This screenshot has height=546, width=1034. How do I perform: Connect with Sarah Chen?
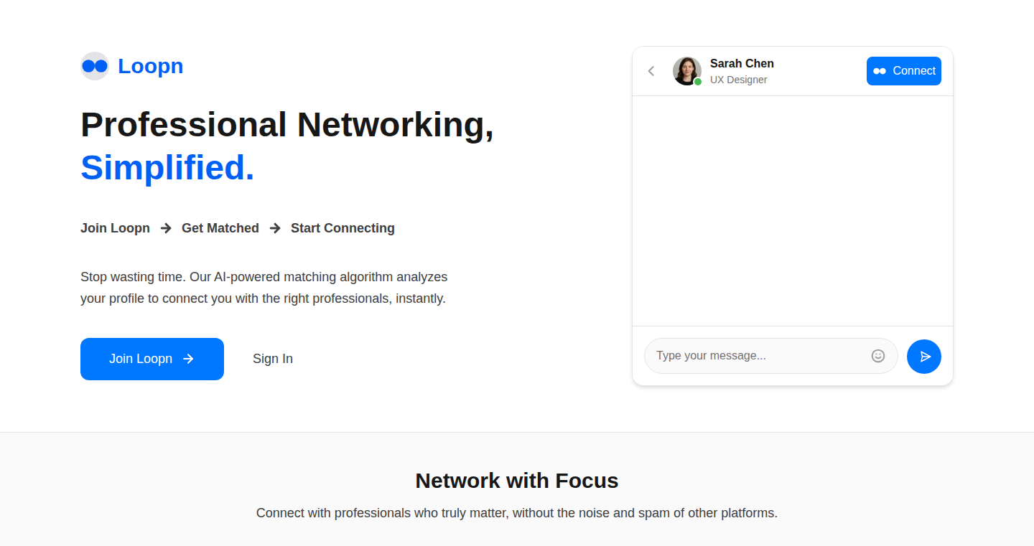pyautogui.click(x=904, y=71)
